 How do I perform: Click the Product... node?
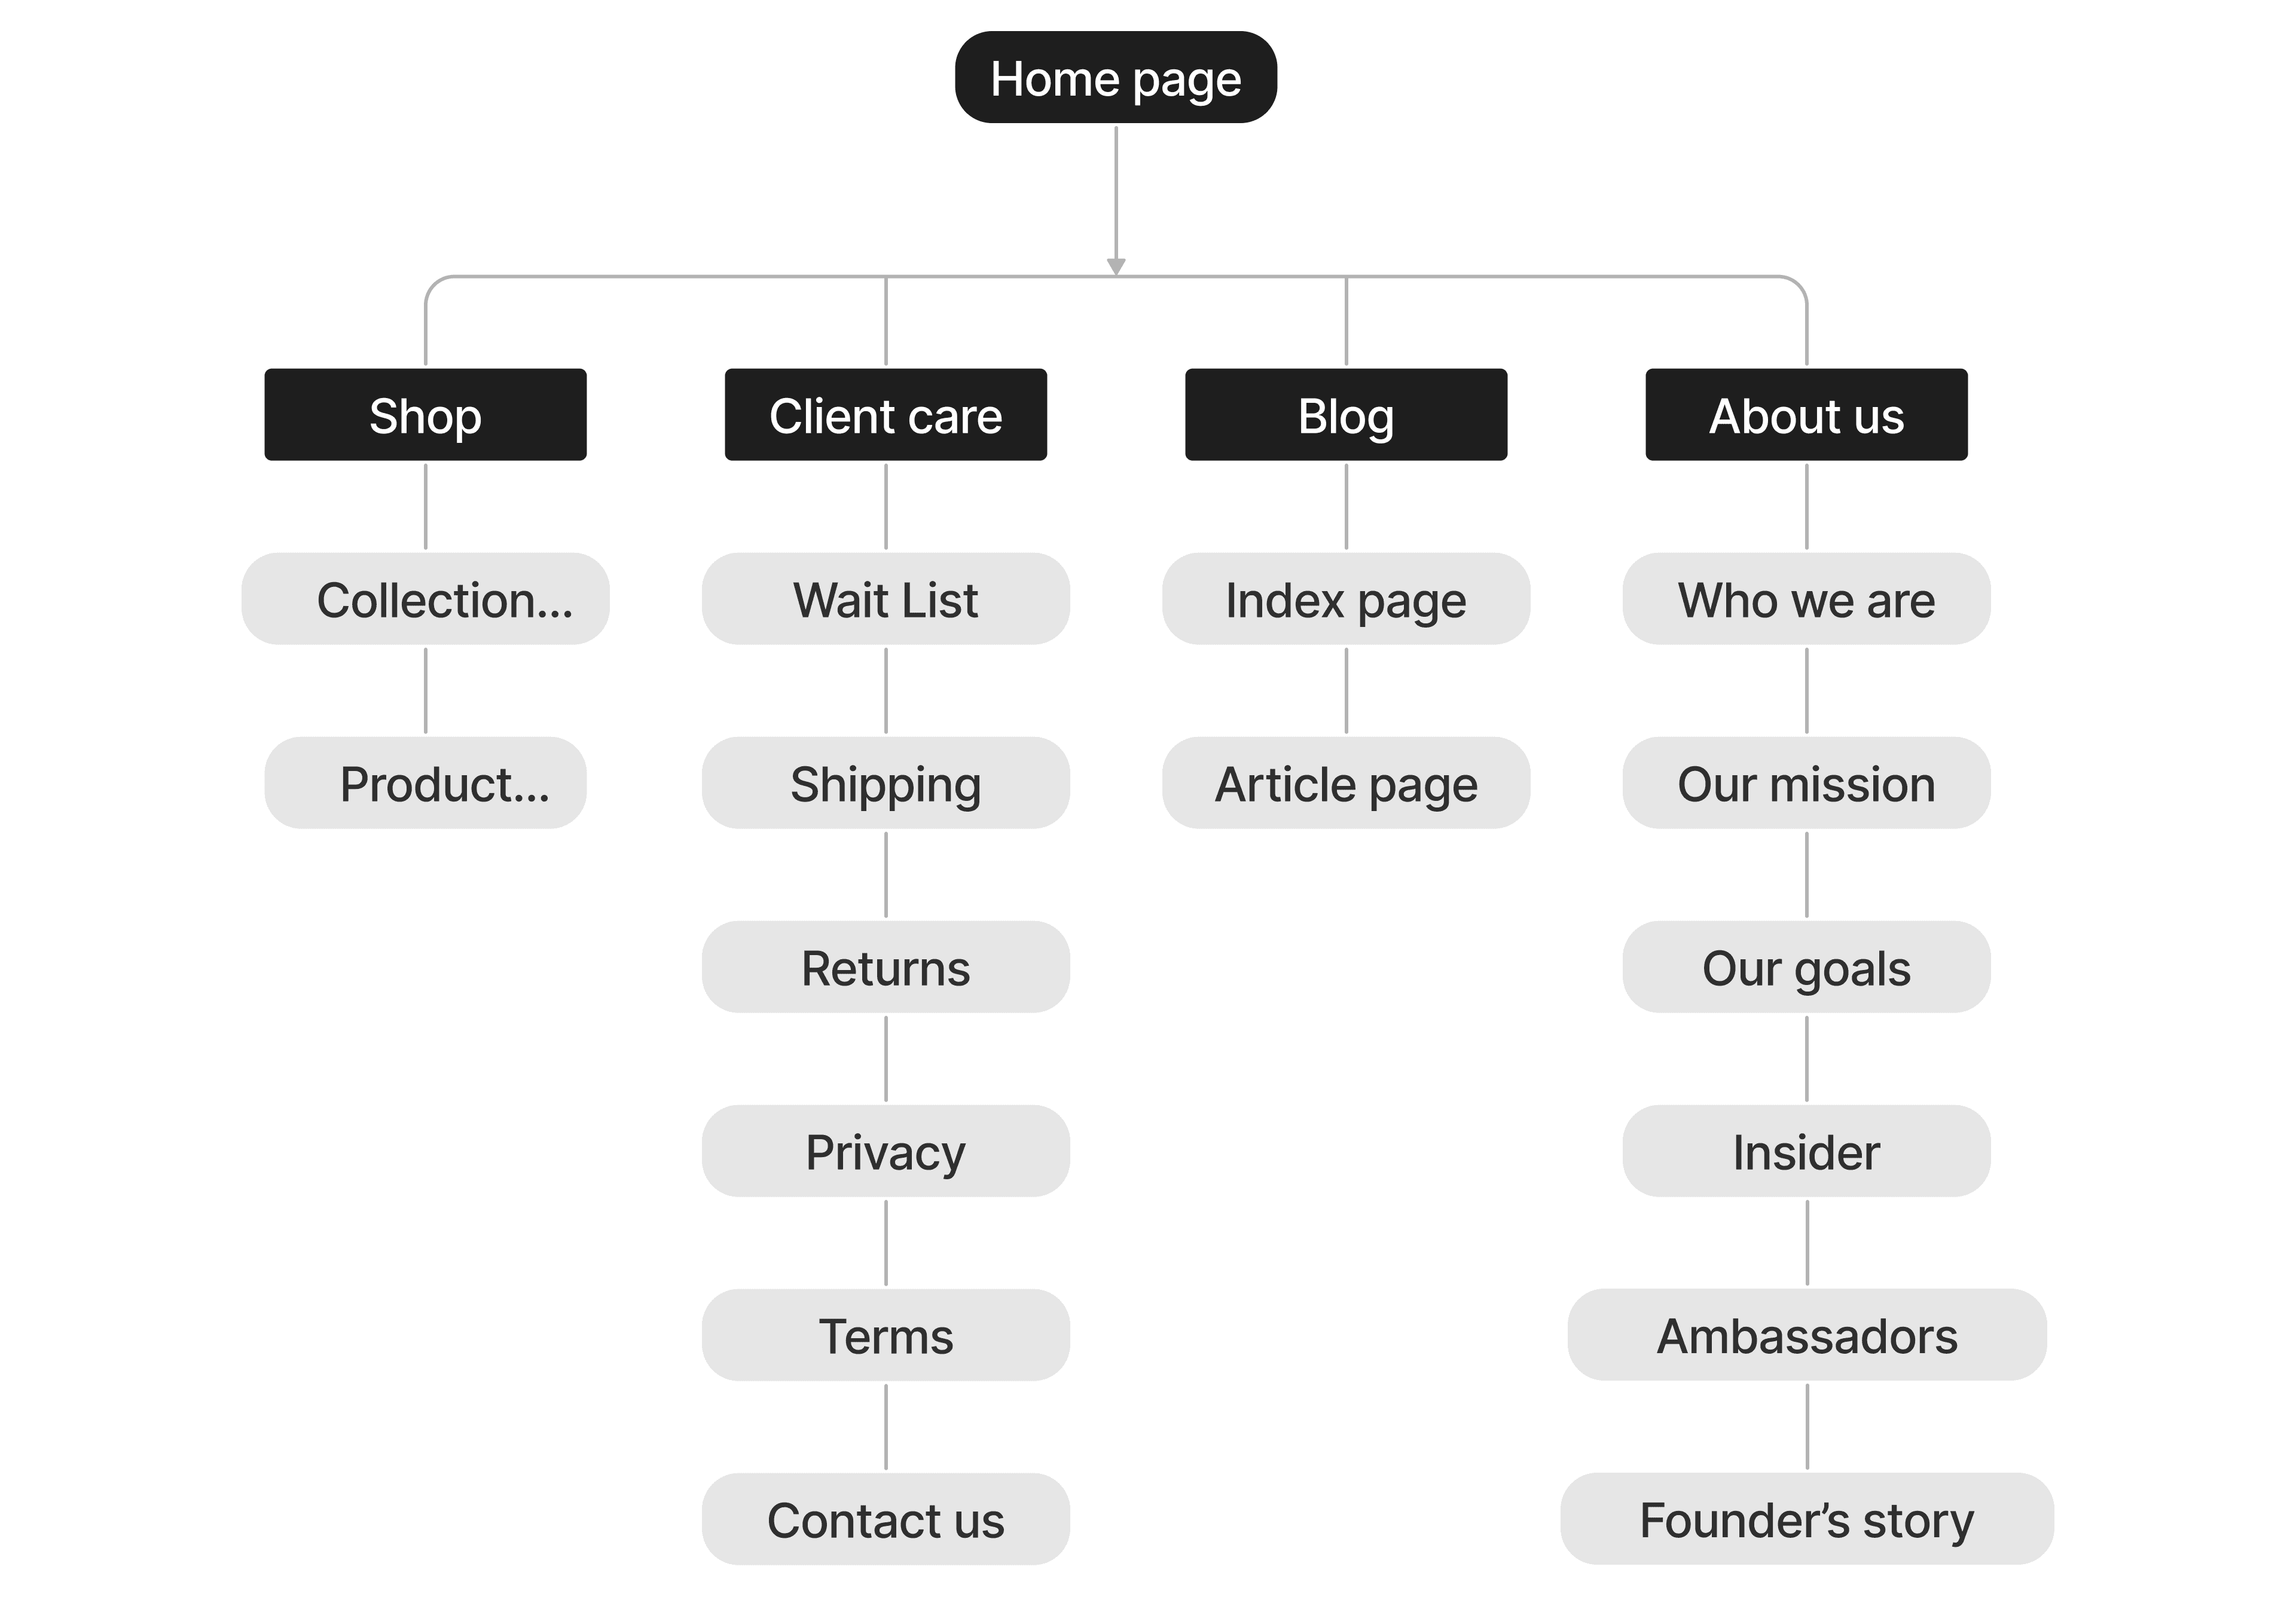(425, 782)
